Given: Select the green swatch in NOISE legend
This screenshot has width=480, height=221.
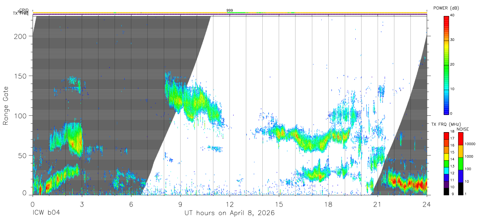Looking at the screenshot, I should point(460,164).
